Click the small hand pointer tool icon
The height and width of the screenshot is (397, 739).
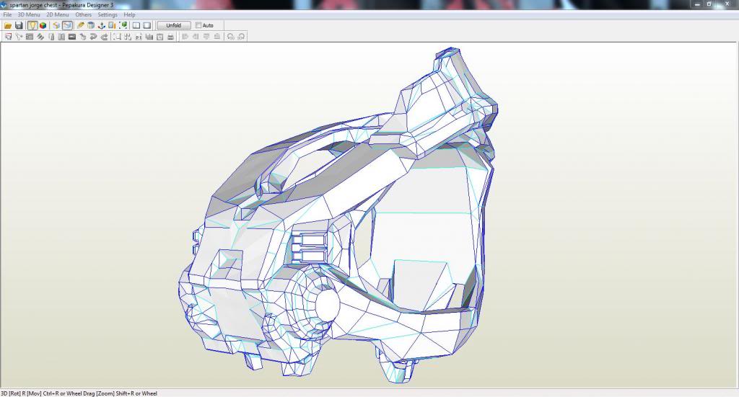(83, 37)
